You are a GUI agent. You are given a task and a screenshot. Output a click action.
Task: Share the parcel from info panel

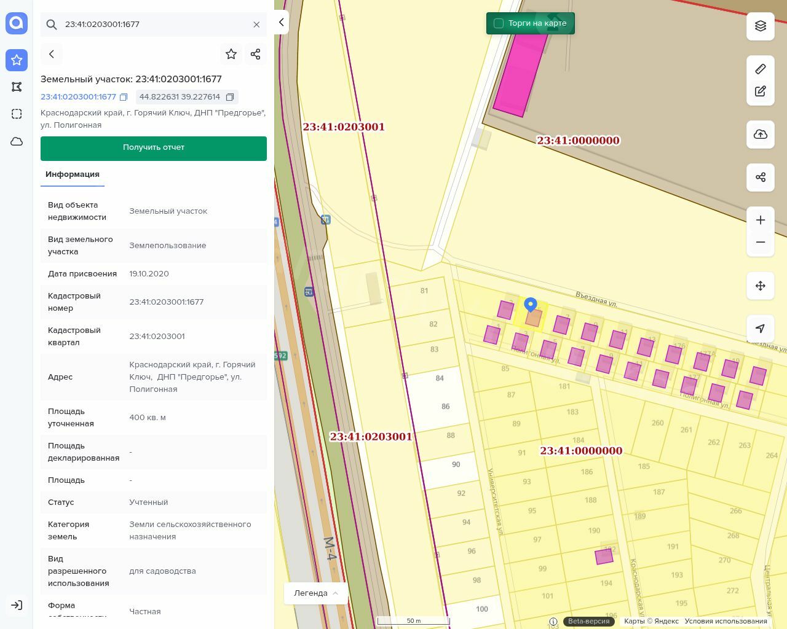click(256, 54)
